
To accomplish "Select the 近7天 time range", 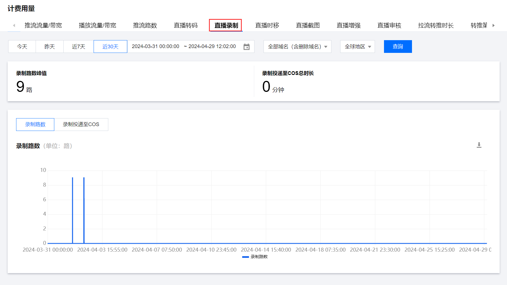I will (79, 47).
